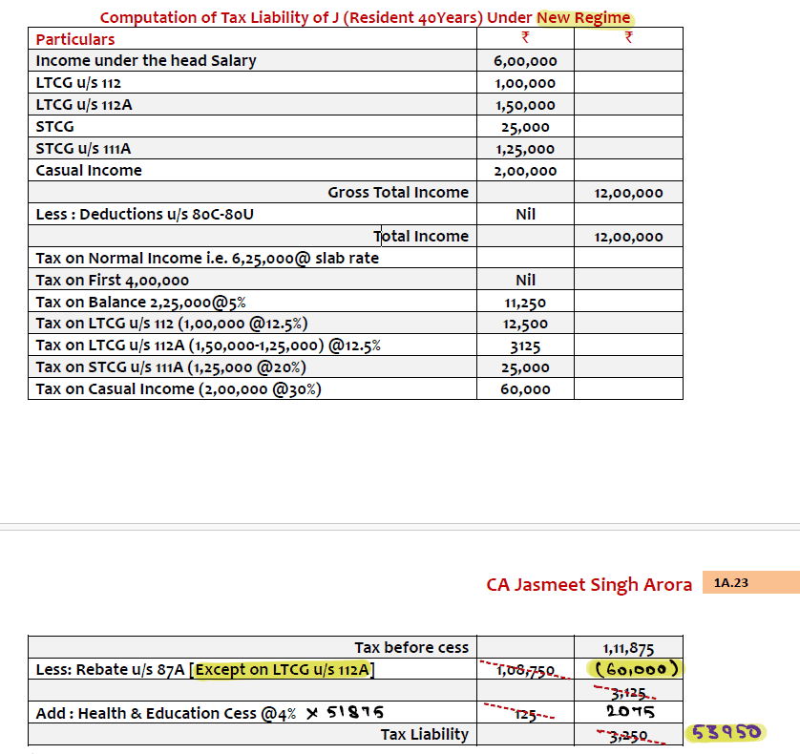Select the 1,00,000 LTCG u/s 112 amount
This screenshot has height=754, width=800.
point(525,83)
